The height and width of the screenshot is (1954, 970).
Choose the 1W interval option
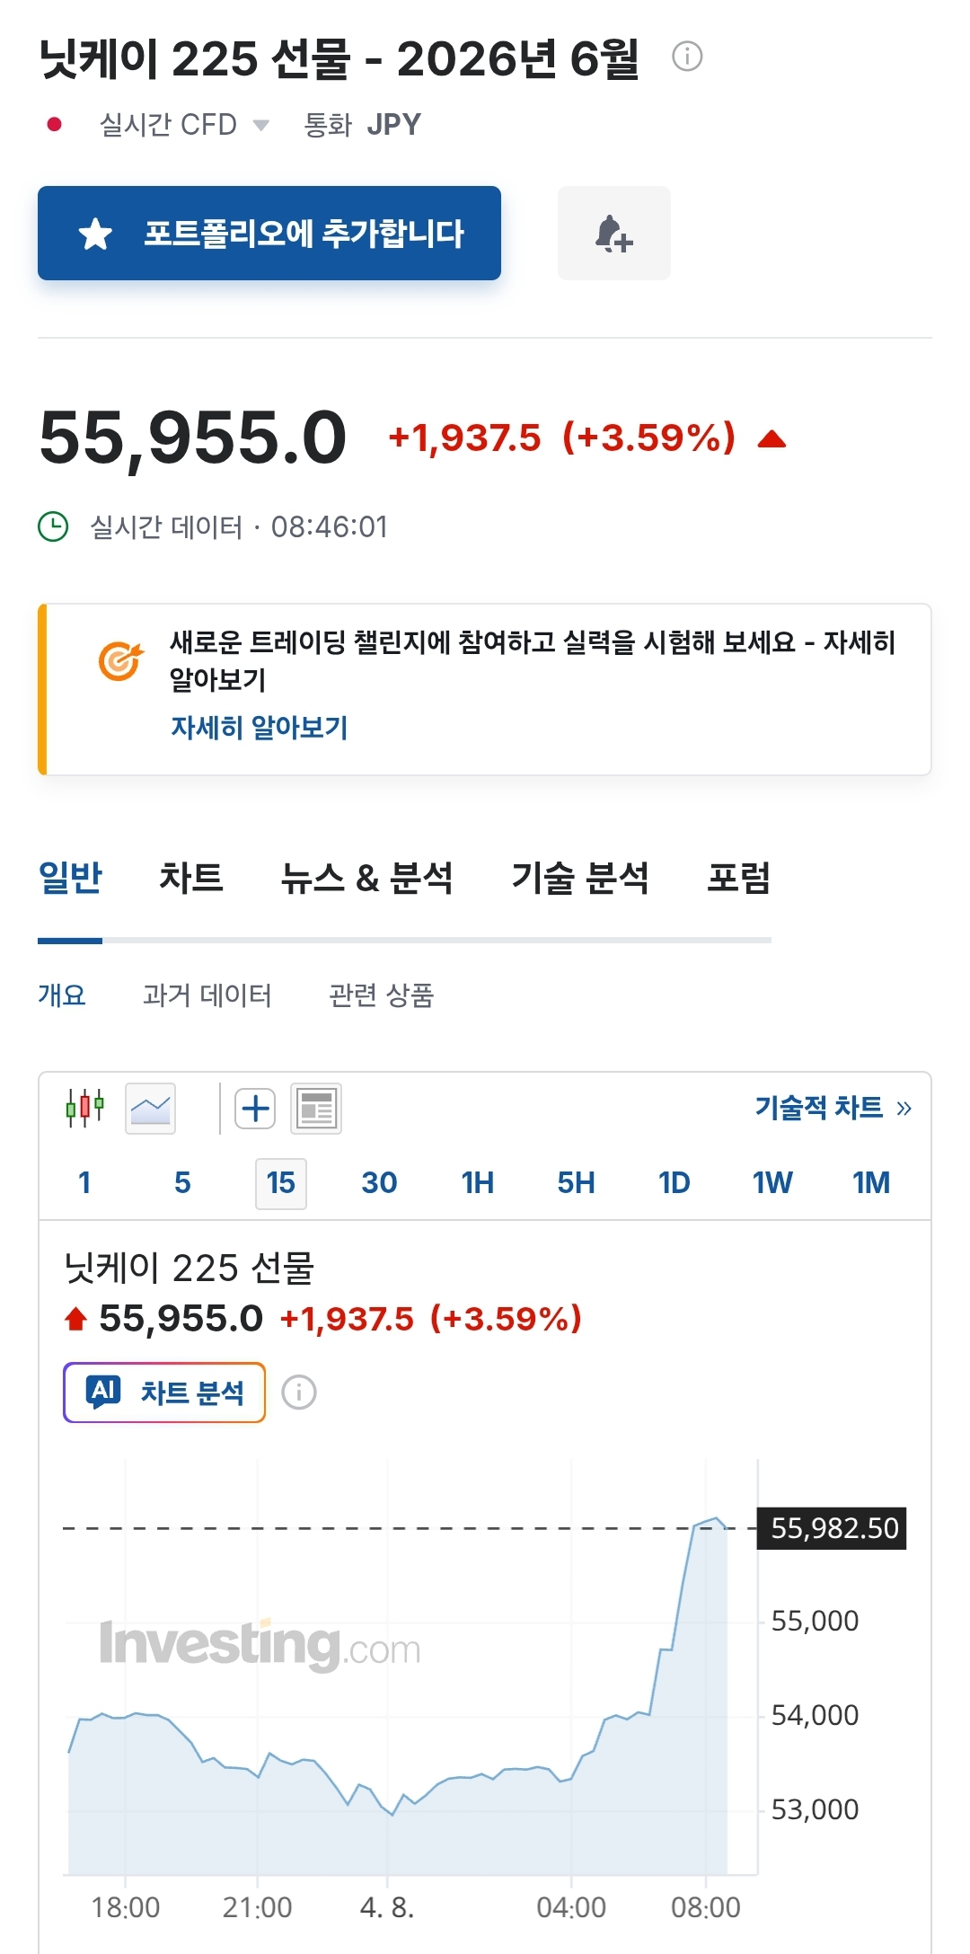point(772,1183)
